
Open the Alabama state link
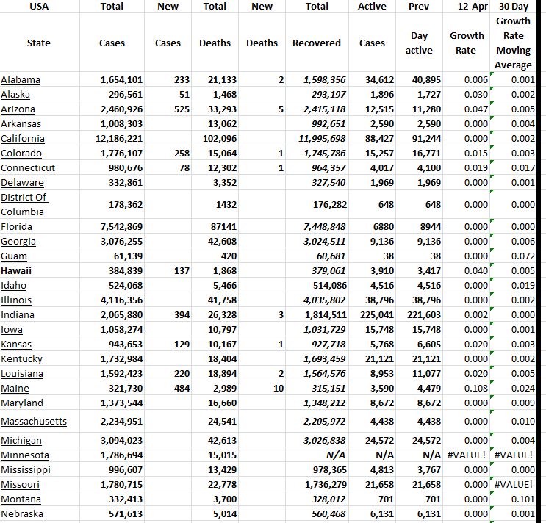(21, 79)
